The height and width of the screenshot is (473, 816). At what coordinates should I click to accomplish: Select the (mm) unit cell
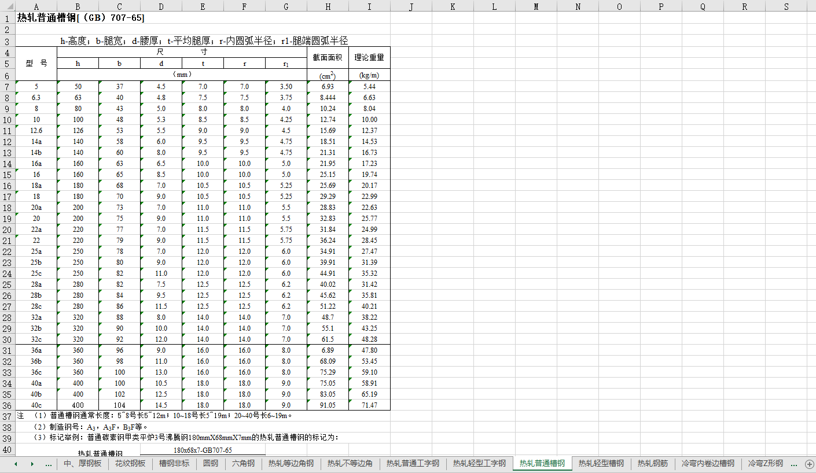[x=182, y=75]
